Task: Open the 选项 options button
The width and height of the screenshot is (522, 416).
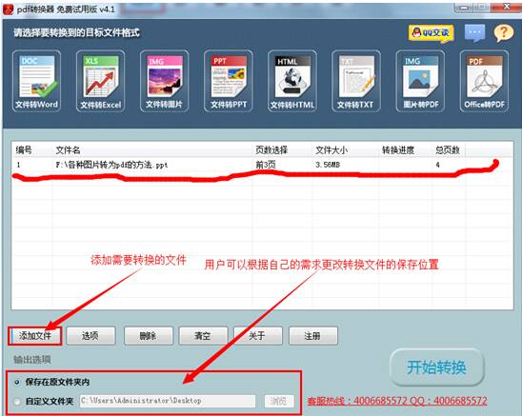Action: click(90, 336)
